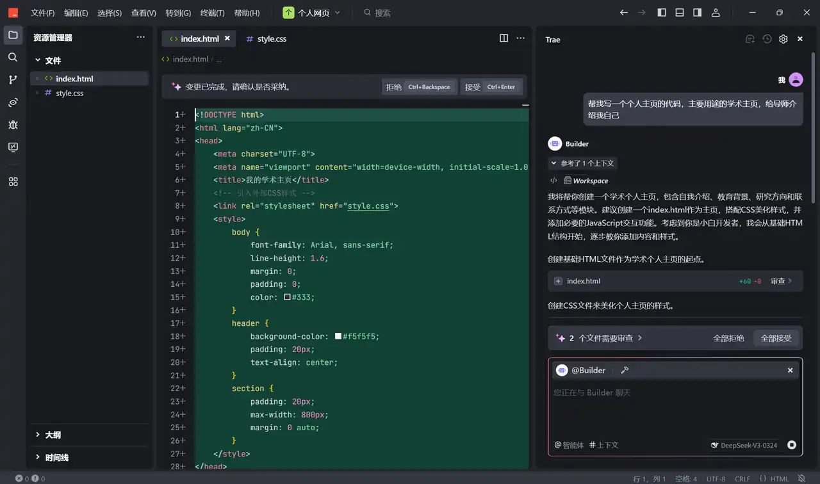Viewport: 820px width, 484px height.
Task: Start a new chat in Trae panel
Action: tap(750, 39)
